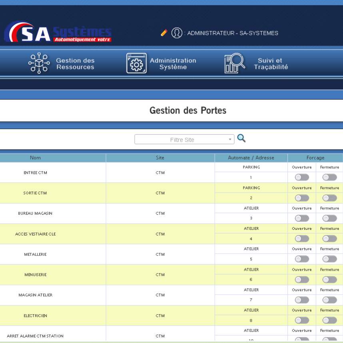Click the Gestion des Ressources network icon

[x=39, y=63]
